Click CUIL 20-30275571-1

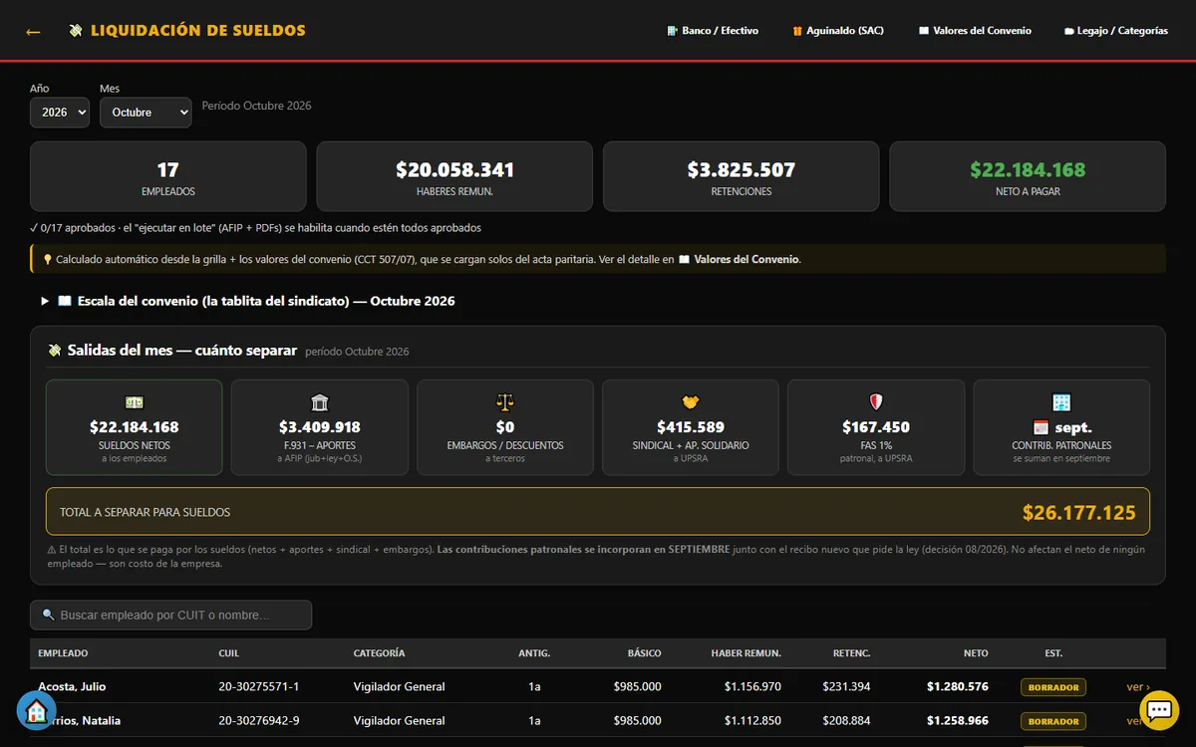coord(259,687)
